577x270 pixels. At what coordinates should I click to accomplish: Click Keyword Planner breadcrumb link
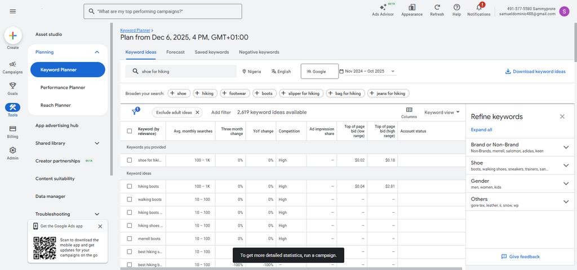pos(135,30)
